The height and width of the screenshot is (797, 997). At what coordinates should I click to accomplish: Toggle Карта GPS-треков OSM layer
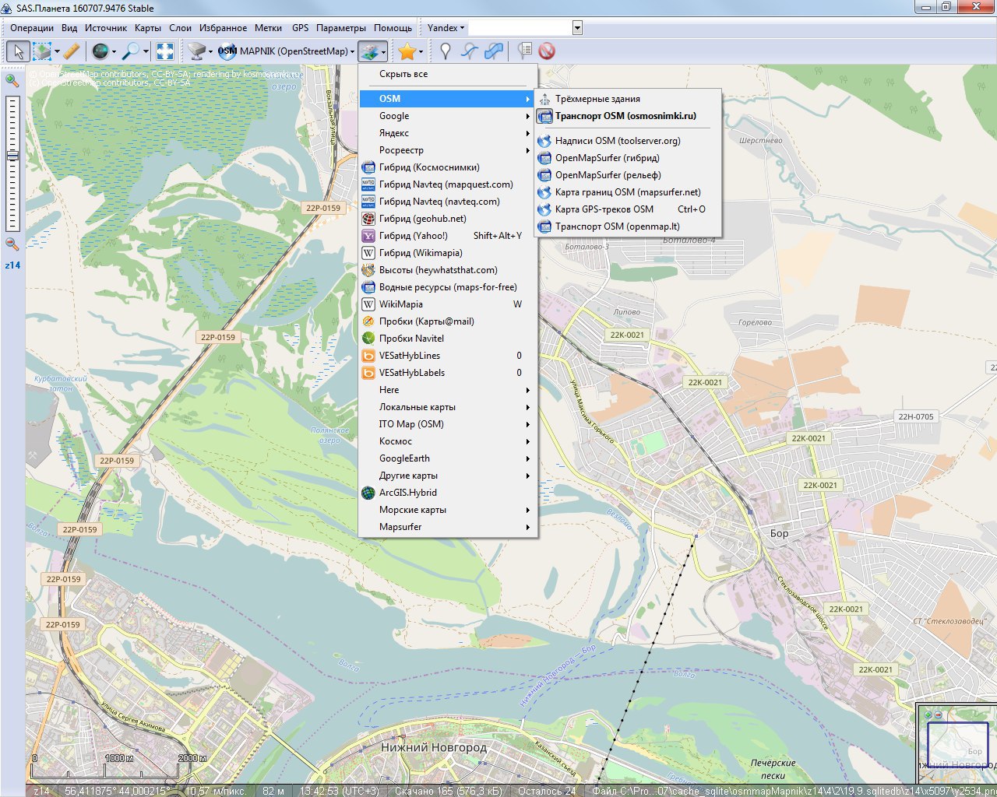628,209
